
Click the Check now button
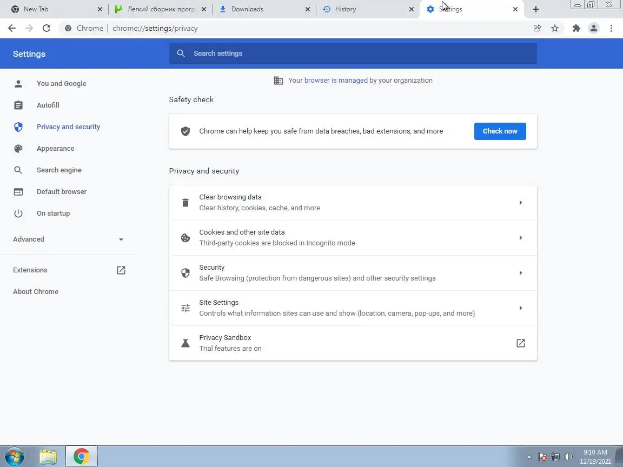click(500, 131)
